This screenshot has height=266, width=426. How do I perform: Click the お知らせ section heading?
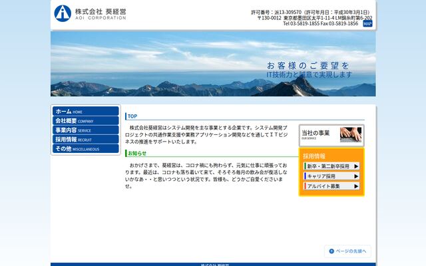click(x=137, y=154)
